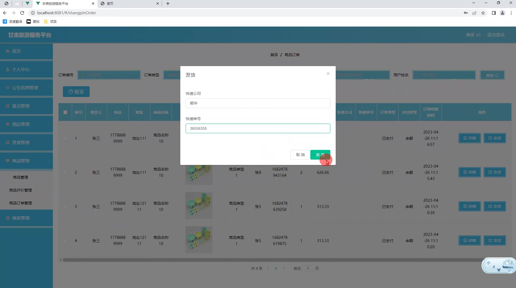The image size is (516, 288).
Task: Click the IME floating widget
Action: click(499, 265)
